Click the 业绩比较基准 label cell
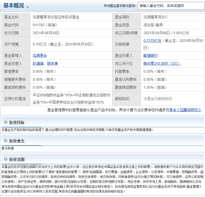 (x=16, y=99)
